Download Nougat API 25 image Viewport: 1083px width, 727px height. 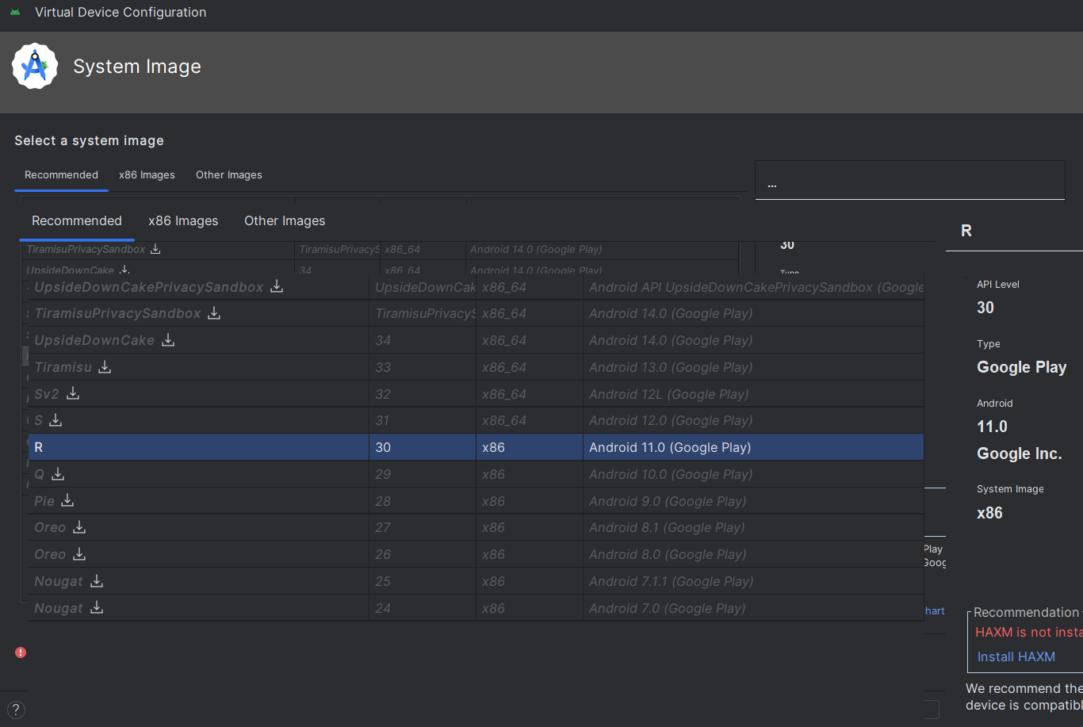pos(97,581)
